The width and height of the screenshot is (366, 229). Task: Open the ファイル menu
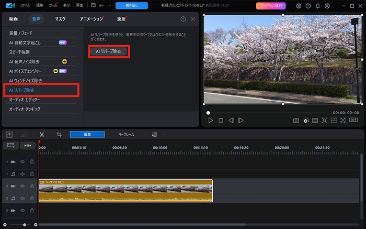point(25,6)
